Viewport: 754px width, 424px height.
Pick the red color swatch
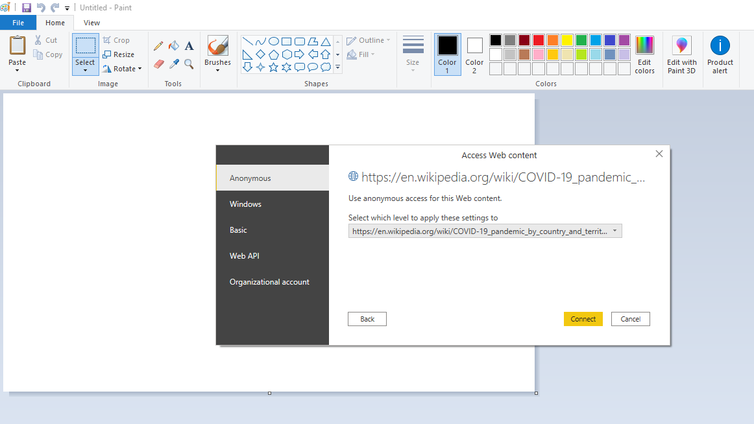coord(538,40)
